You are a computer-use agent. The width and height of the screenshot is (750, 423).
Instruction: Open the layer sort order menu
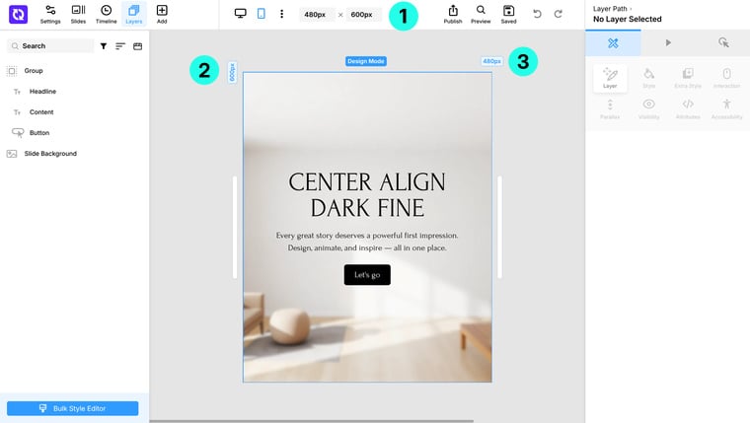pyautogui.click(x=120, y=46)
